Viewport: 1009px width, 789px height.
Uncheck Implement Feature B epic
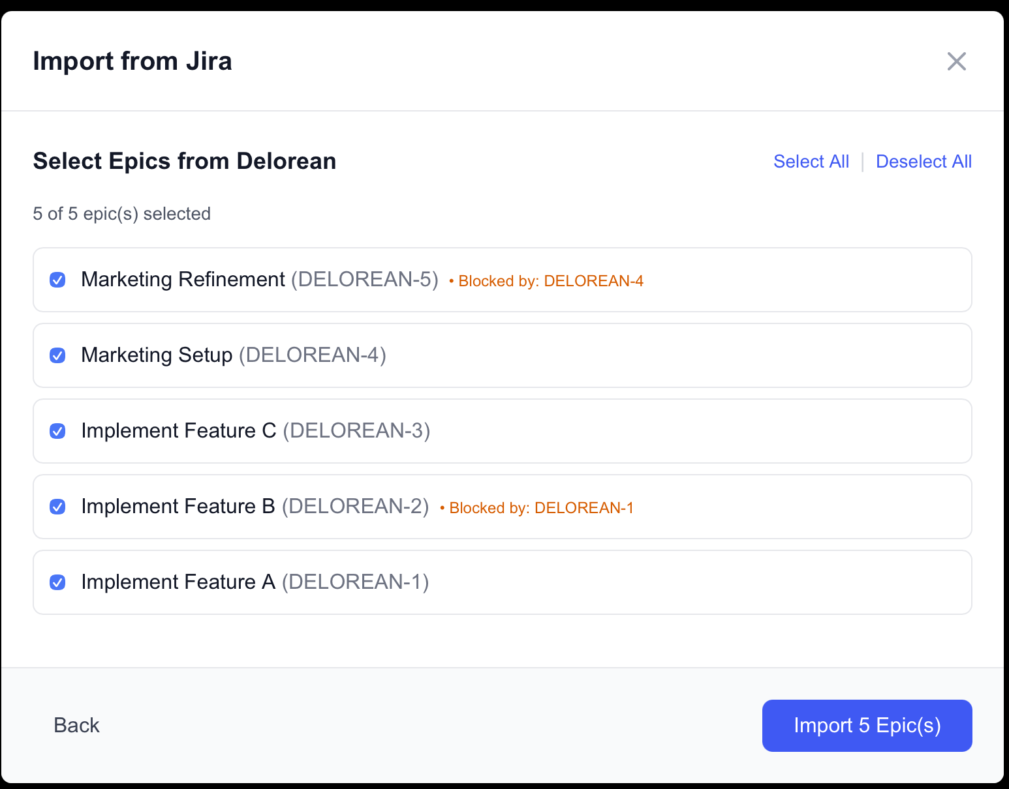click(57, 507)
